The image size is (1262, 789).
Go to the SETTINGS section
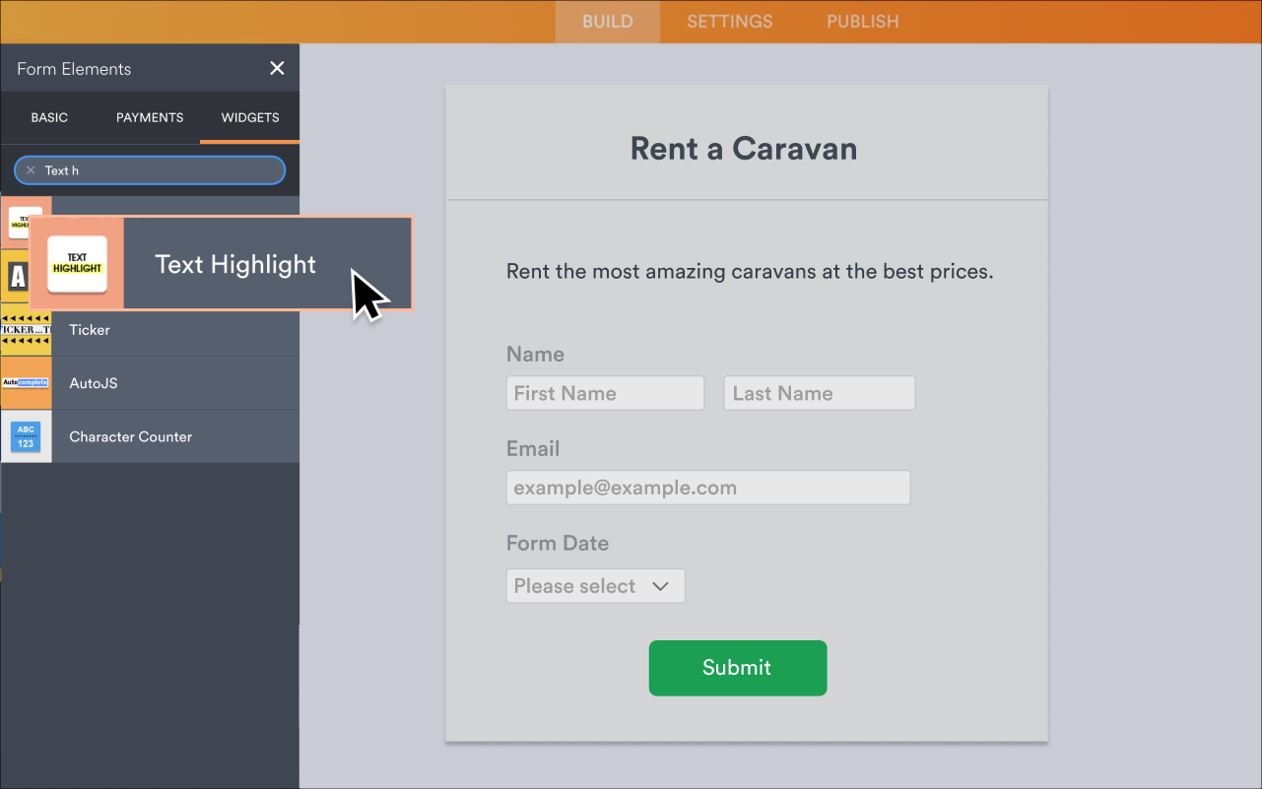coord(729,21)
